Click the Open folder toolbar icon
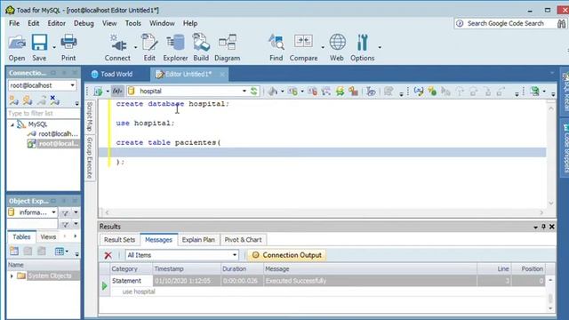This screenshot has height=320, width=569. [17, 44]
